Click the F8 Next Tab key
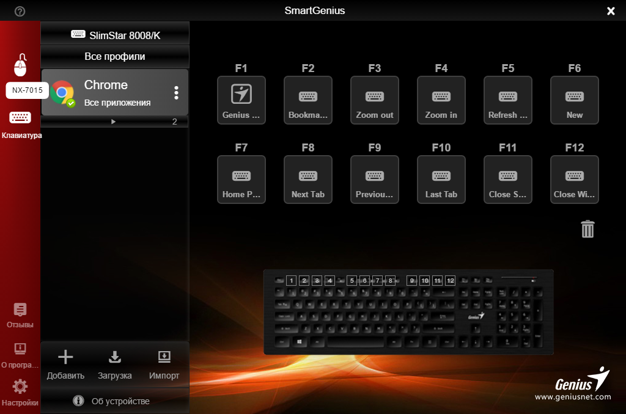 point(308,180)
